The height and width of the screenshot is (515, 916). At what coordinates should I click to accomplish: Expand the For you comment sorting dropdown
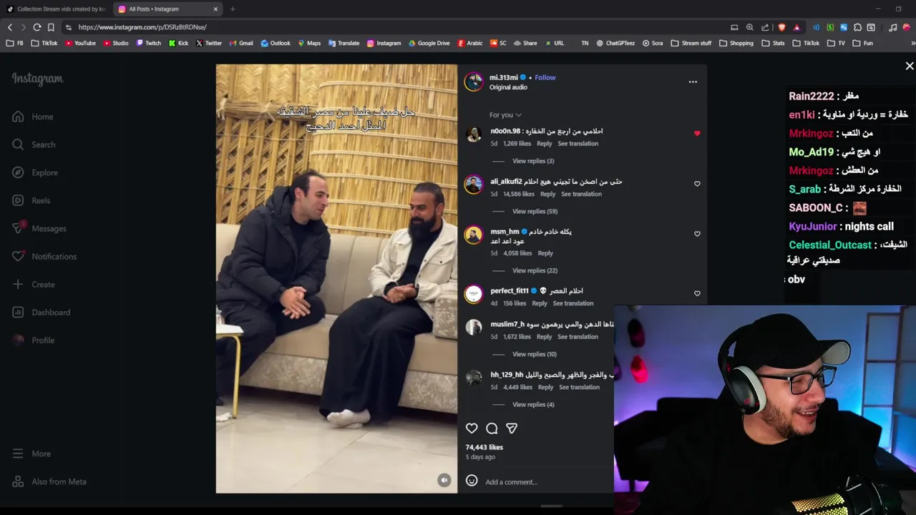point(505,114)
